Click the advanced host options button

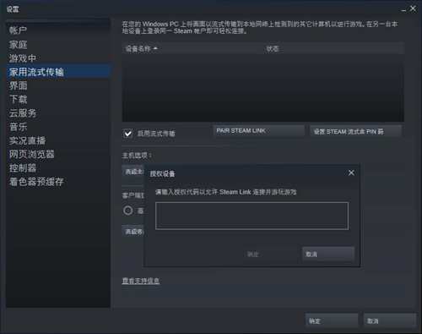pyautogui.click(x=133, y=172)
